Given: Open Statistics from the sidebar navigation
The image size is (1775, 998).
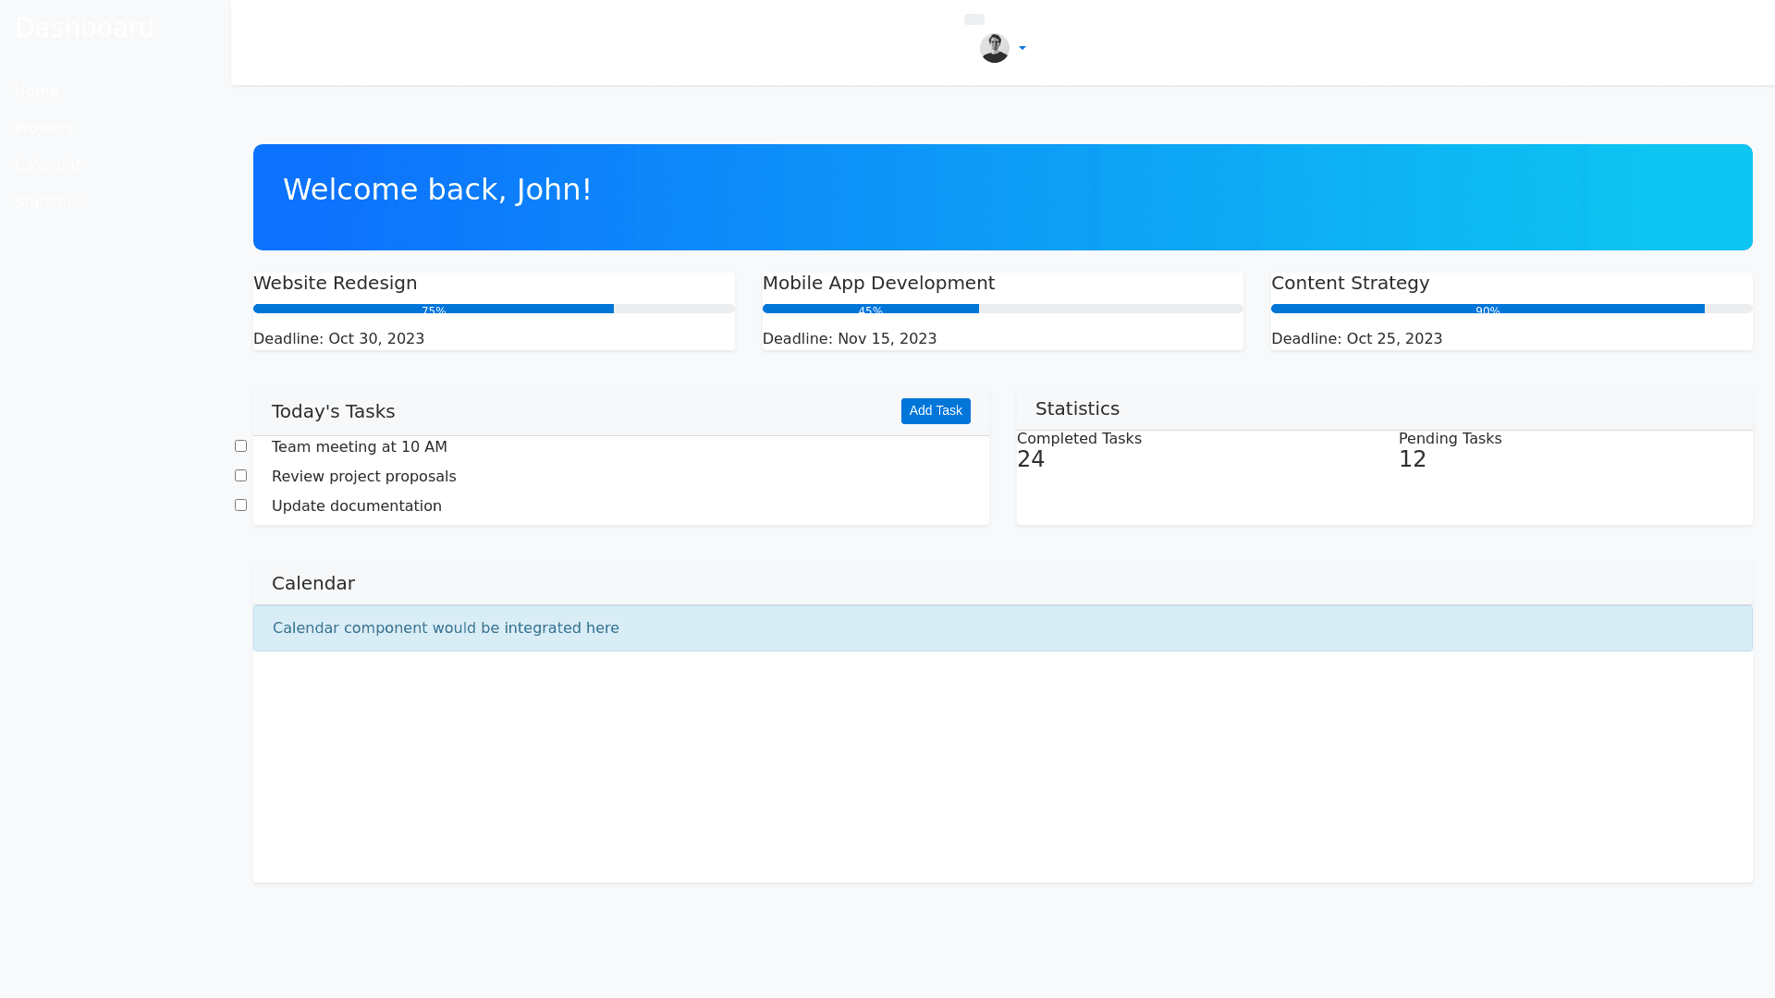Looking at the screenshot, I should (x=48, y=201).
